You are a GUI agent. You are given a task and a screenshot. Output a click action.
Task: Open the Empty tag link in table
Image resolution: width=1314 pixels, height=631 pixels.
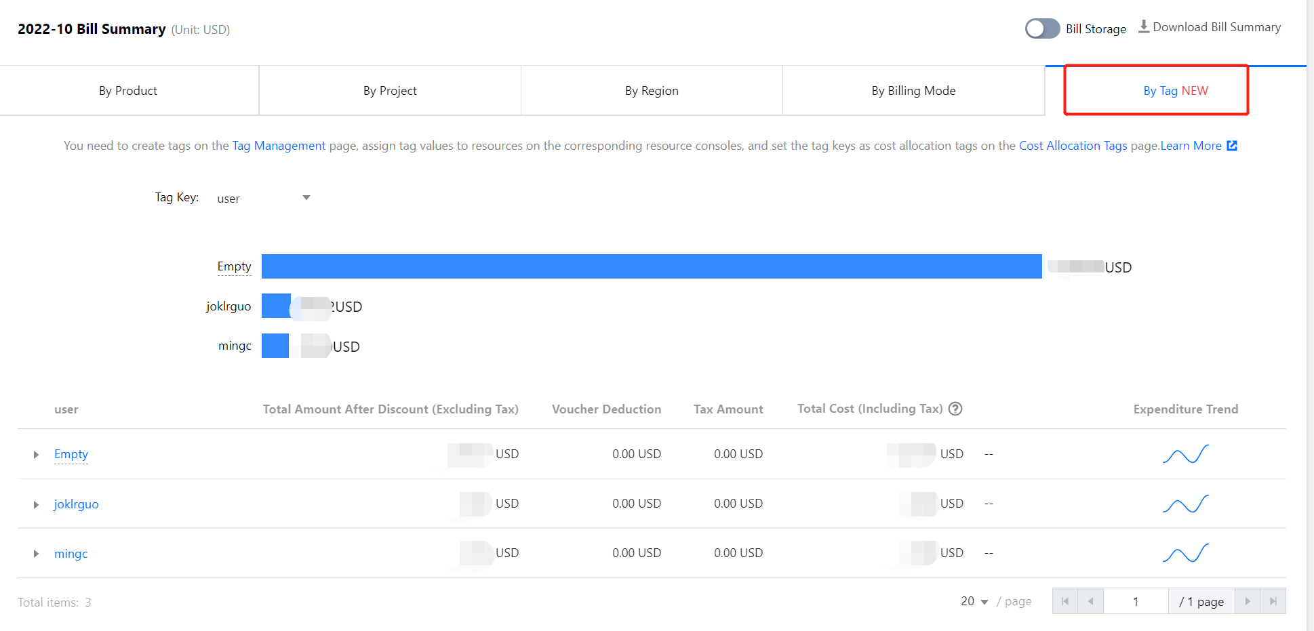(71, 454)
